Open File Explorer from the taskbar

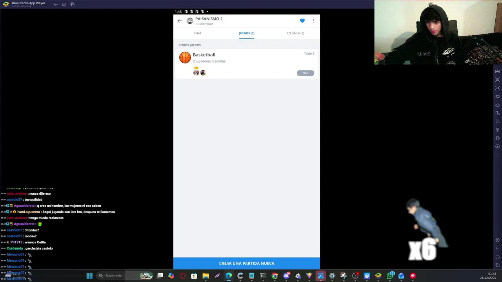(206, 276)
